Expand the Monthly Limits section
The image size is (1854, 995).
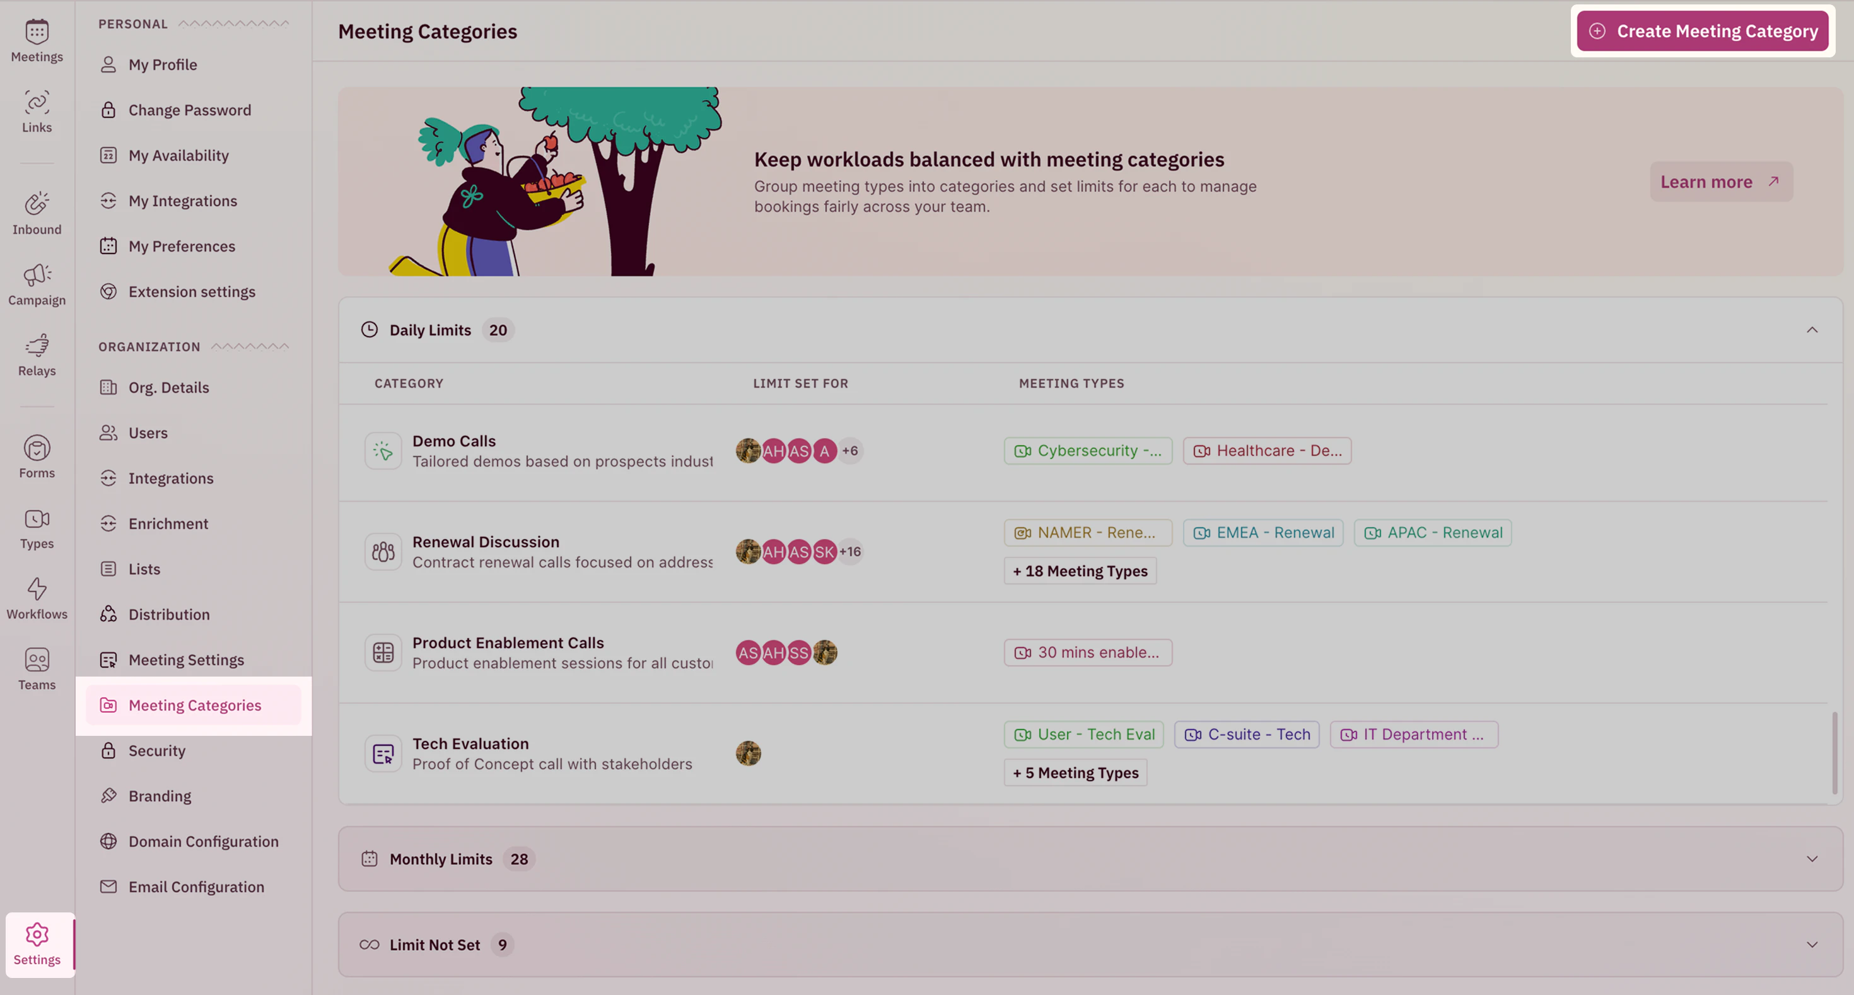coord(1812,858)
